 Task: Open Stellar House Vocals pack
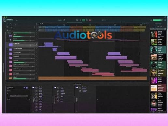coord(158,80)
